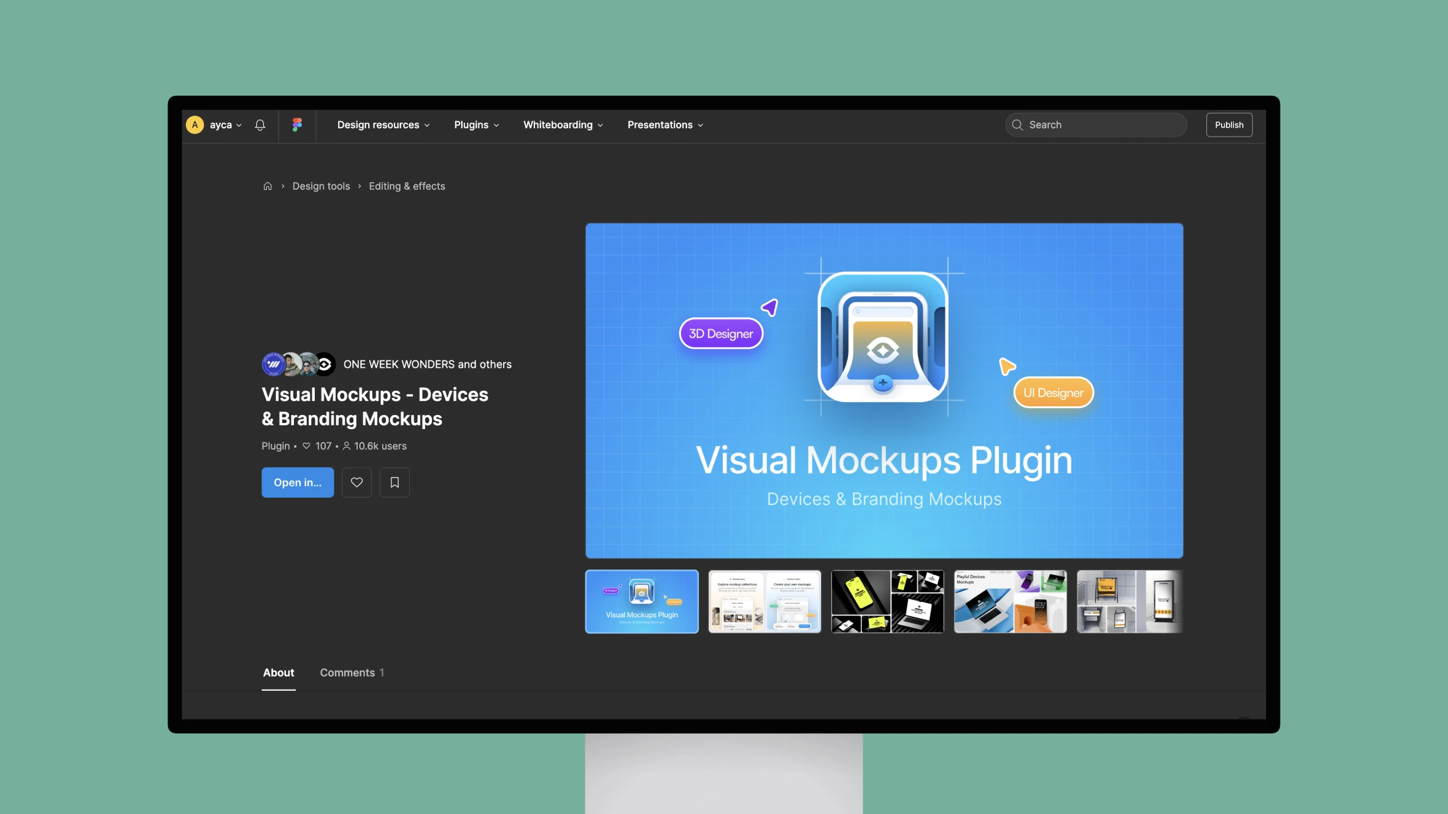Click the Search input field

1095,123
